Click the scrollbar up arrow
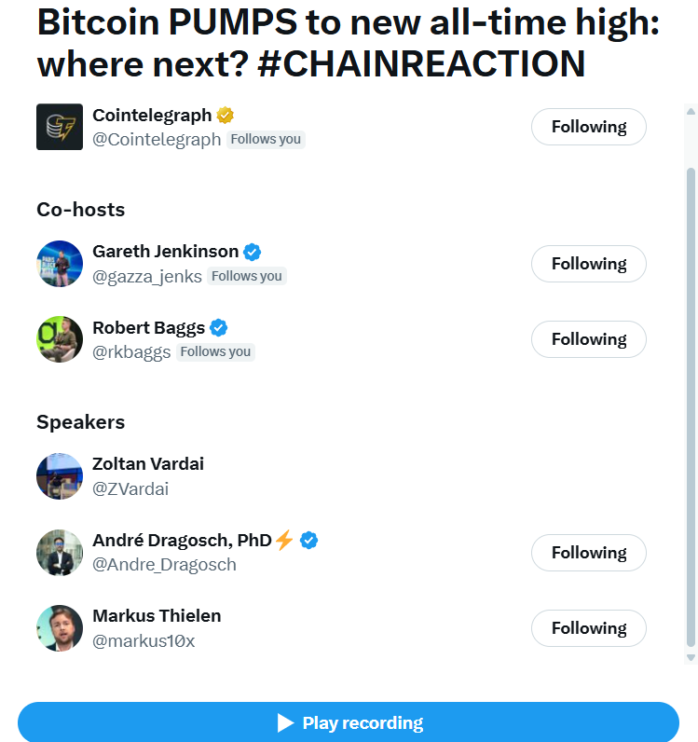This screenshot has width=698, height=742. click(x=691, y=110)
